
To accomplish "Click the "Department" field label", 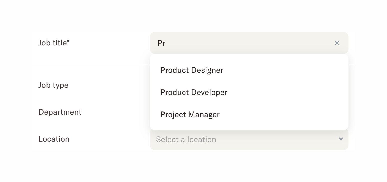I will click(60, 112).
